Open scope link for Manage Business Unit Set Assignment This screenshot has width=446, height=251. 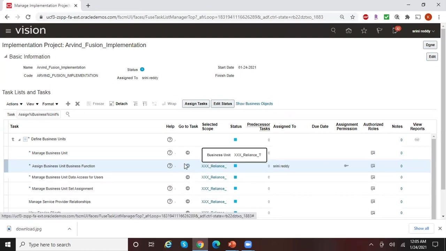click(214, 189)
